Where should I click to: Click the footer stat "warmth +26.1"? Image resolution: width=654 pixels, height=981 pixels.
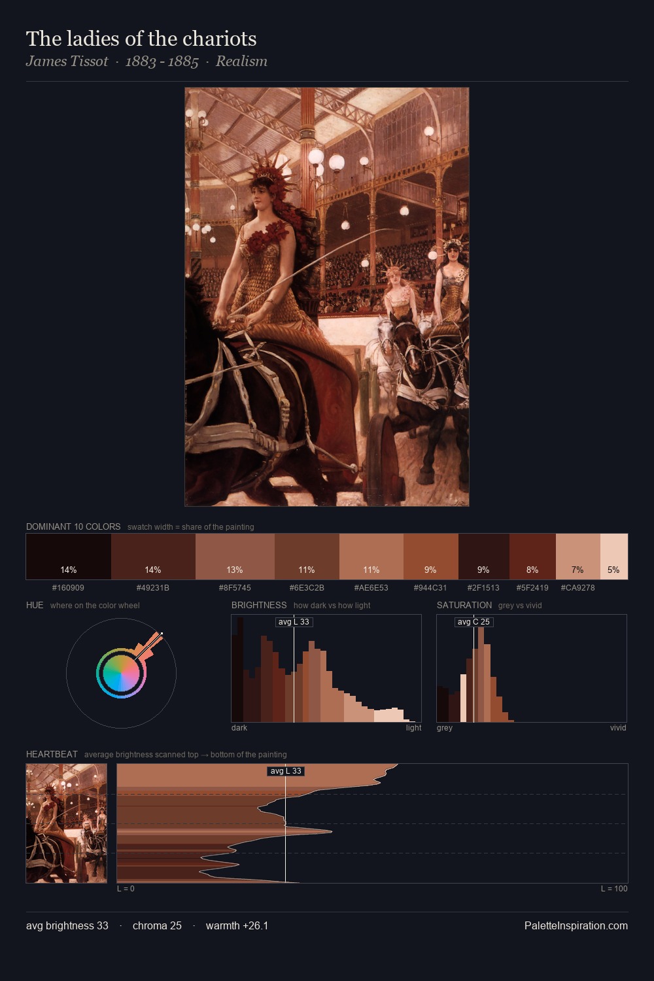pos(237,925)
